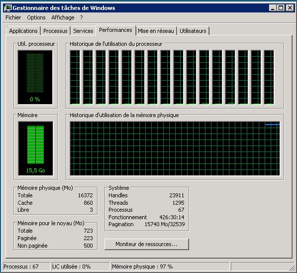Switch to the Processus tab
This screenshot has height=273, width=297.
[x=55, y=31]
